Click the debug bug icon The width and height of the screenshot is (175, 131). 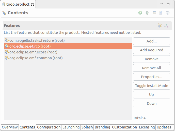(147, 13)
